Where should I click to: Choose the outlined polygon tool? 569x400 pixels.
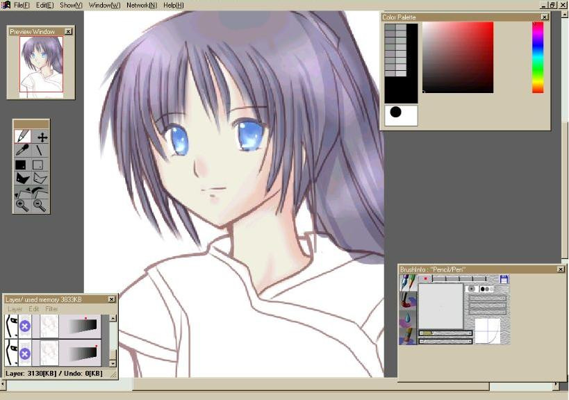coord(40,178)
